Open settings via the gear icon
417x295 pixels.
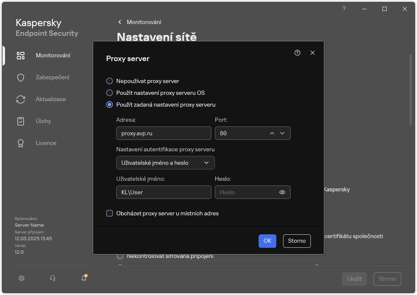tap(21, 278)
